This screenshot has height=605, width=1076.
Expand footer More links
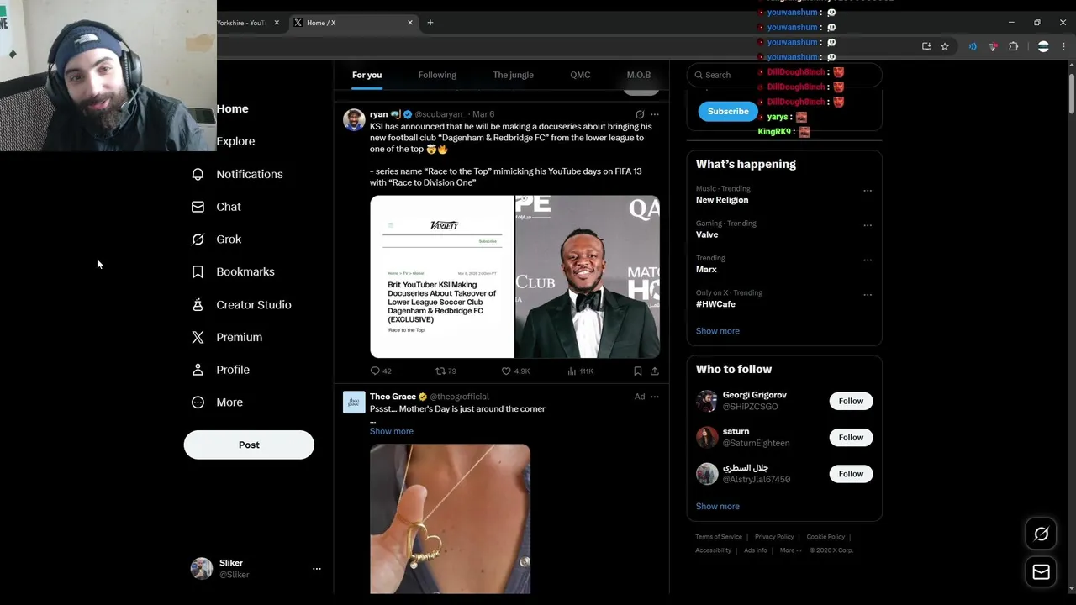[790, 550]
